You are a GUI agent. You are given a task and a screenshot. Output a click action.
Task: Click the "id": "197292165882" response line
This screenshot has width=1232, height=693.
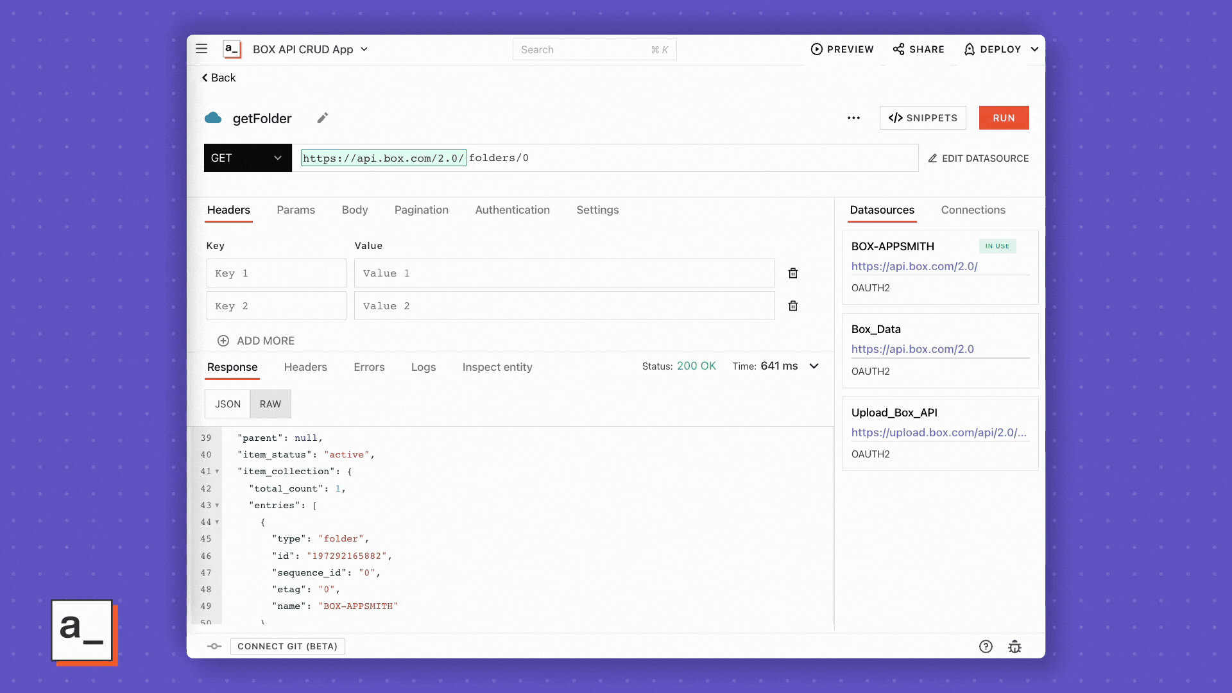point(332,556)
